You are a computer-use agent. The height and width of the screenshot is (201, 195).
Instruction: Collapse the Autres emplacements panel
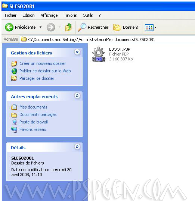pos(77,95)
